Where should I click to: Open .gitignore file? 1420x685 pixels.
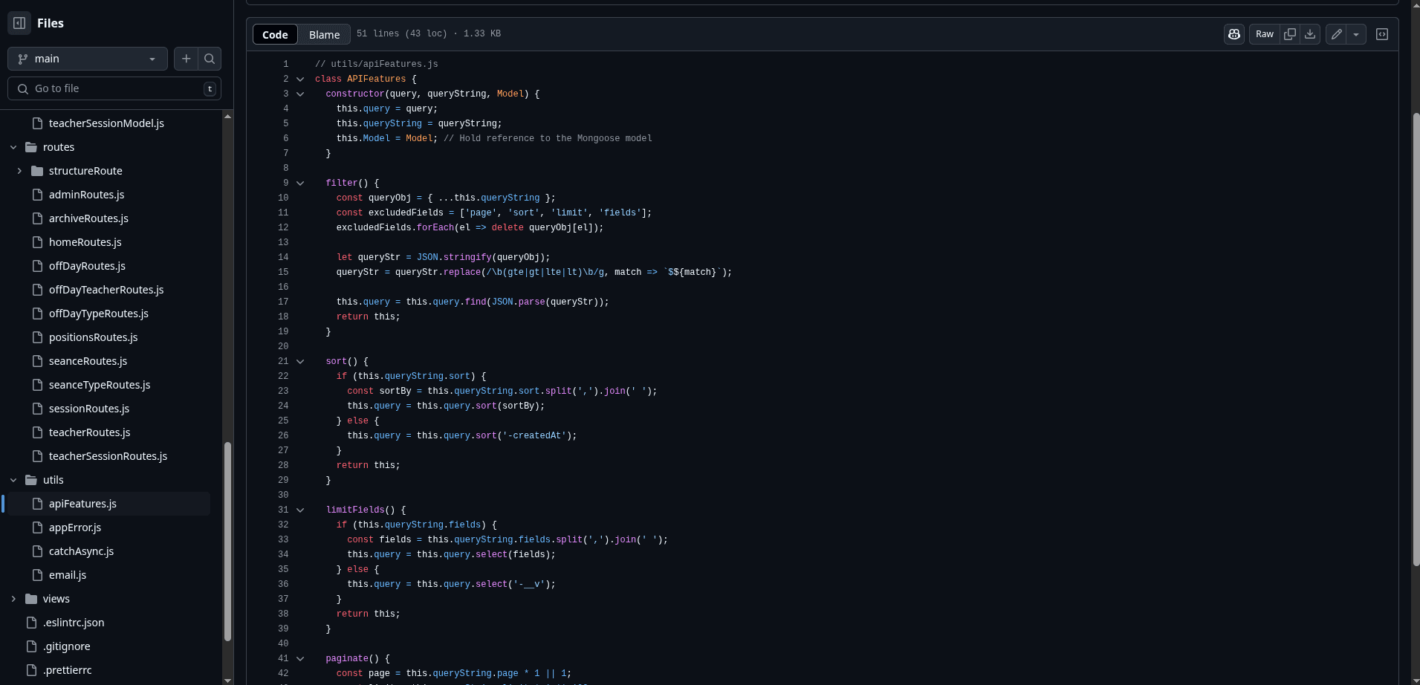(66, 646)
